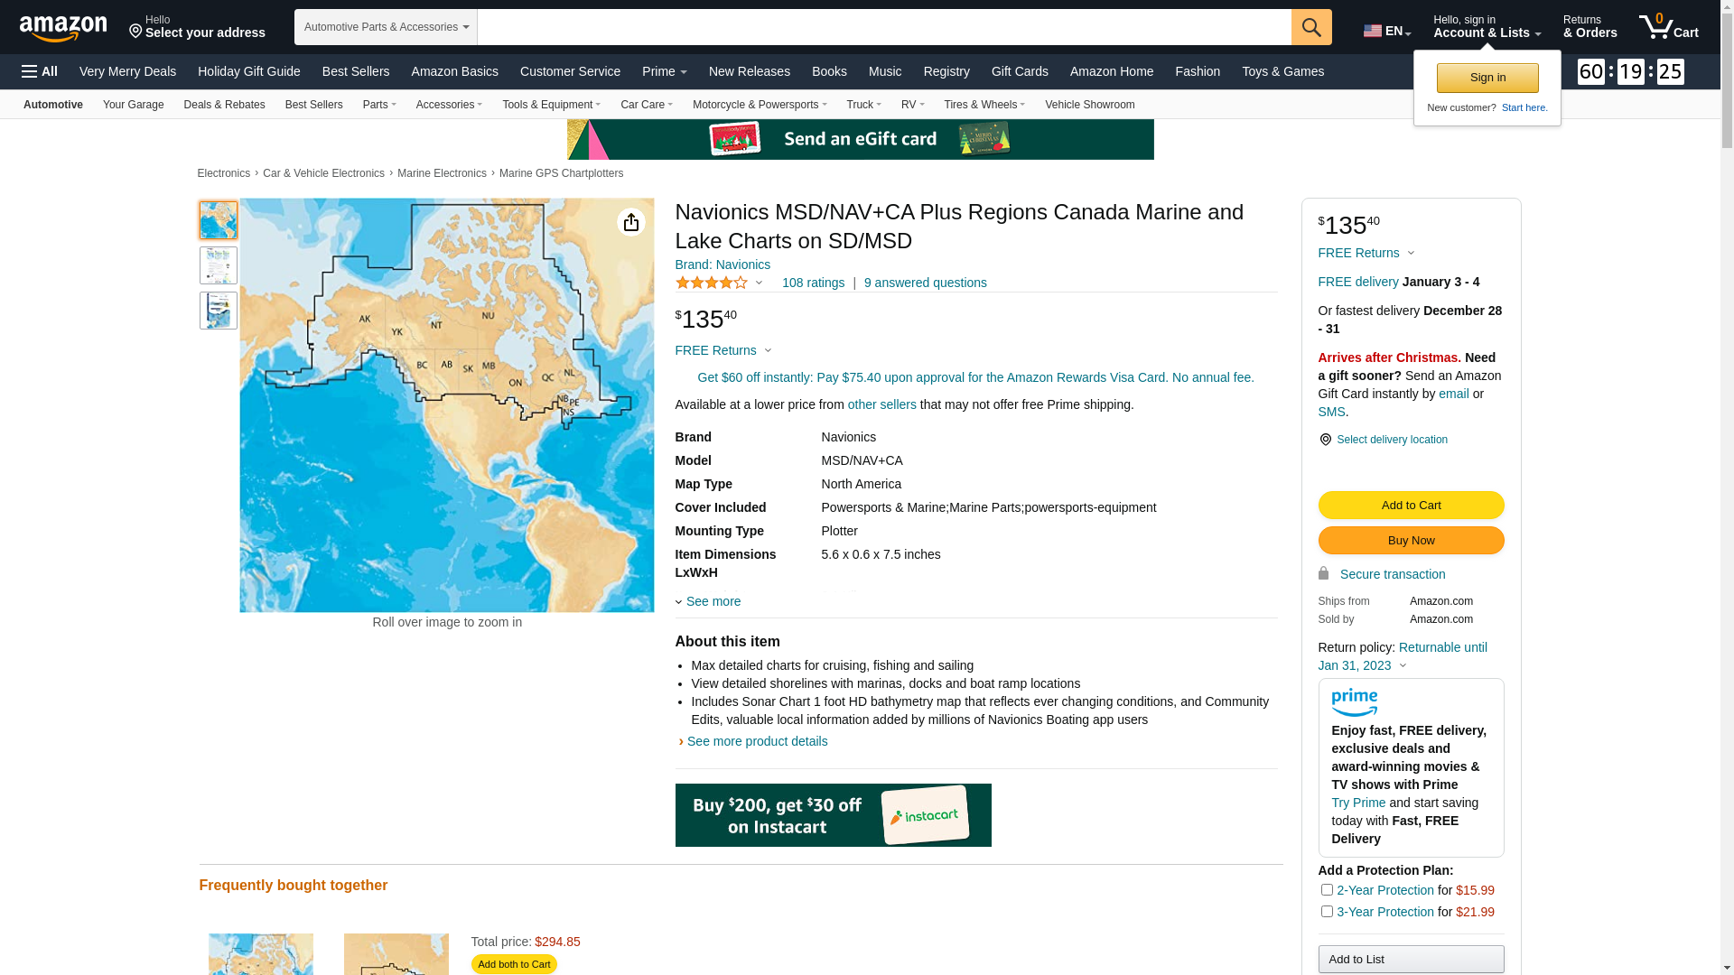Expand the Tires & Wheels menu
Viewport: 1734px width, 975px height.
coord(984,105)
